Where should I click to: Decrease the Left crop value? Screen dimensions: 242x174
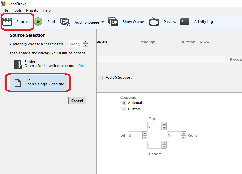145,137
